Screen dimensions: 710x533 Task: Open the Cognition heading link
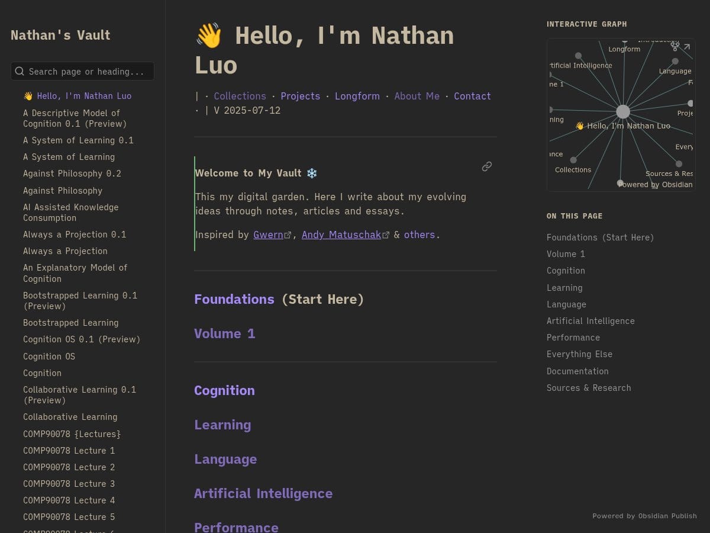pyautogui.click(x=224, y=390)
